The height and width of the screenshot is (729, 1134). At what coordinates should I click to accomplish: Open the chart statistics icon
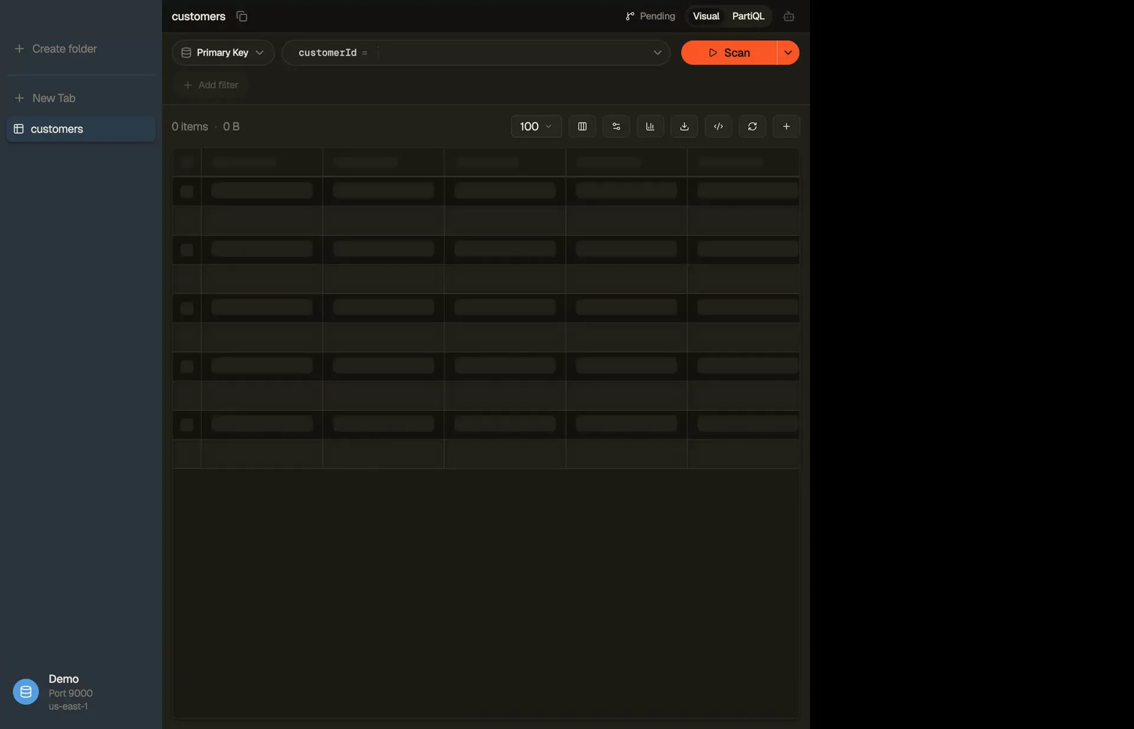pos(650,126)
